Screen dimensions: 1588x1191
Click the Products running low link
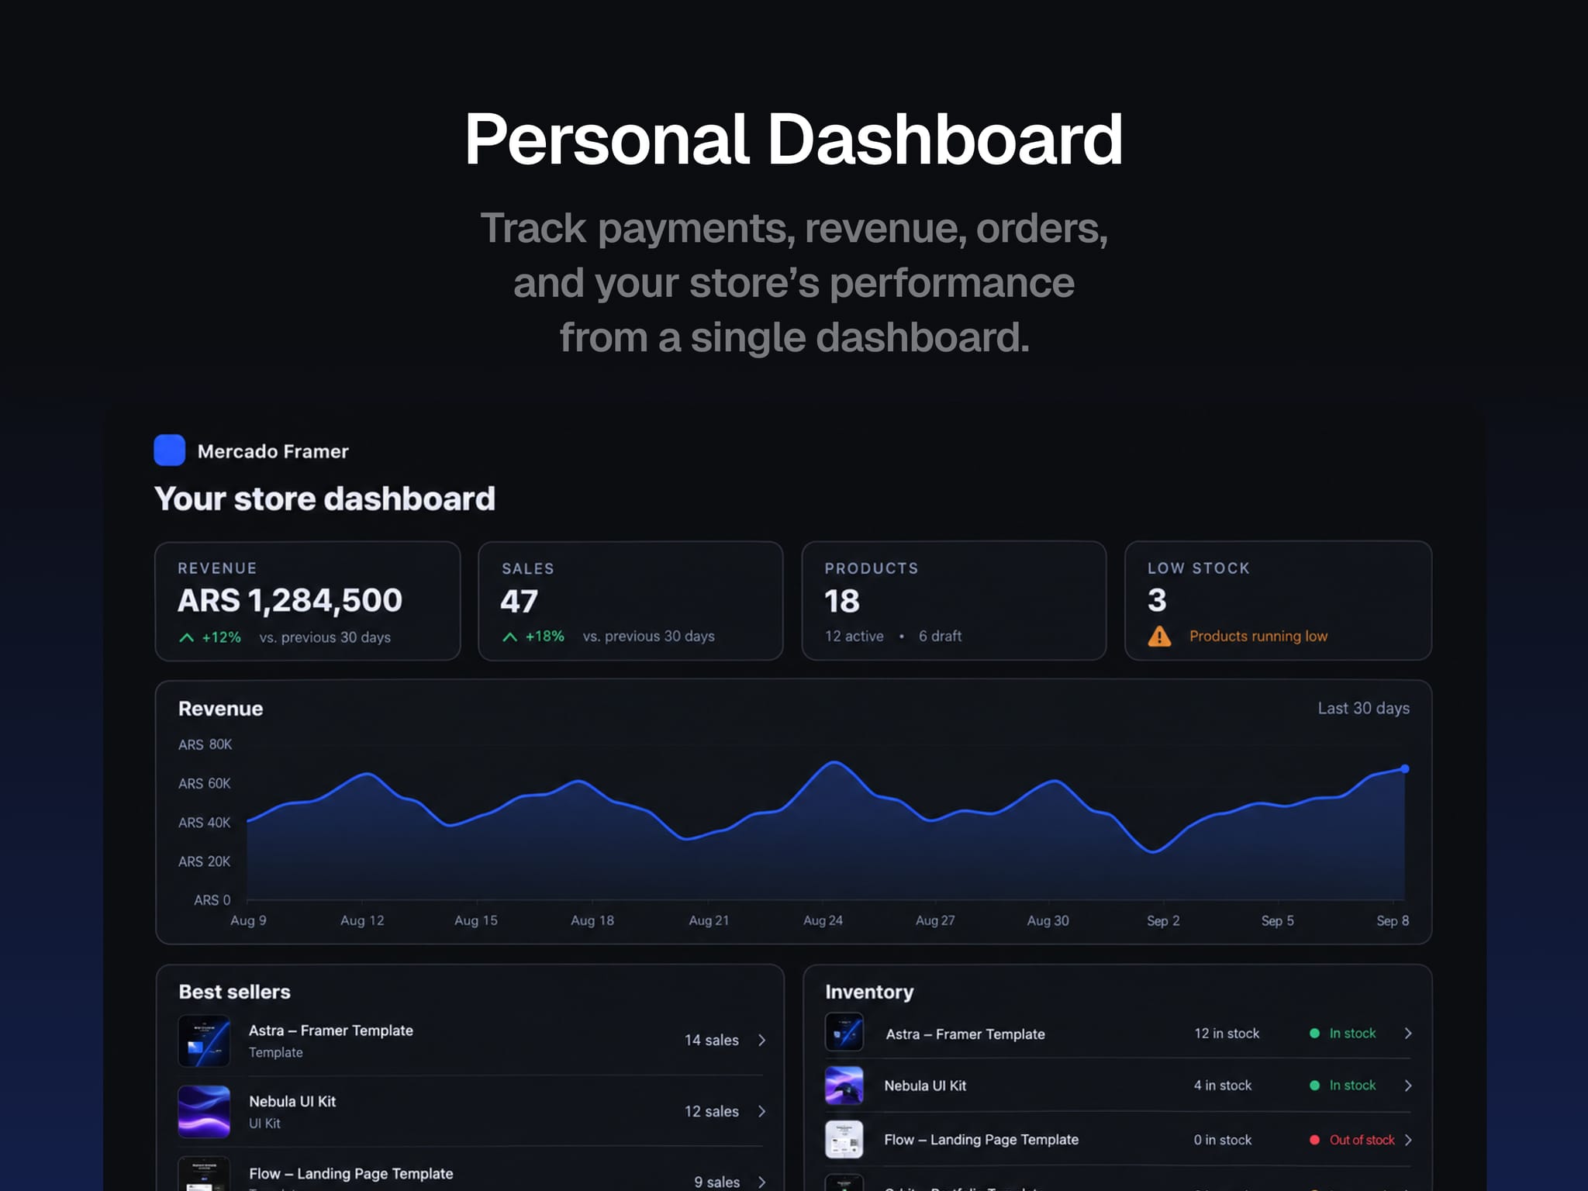(x=1258, y=636)
